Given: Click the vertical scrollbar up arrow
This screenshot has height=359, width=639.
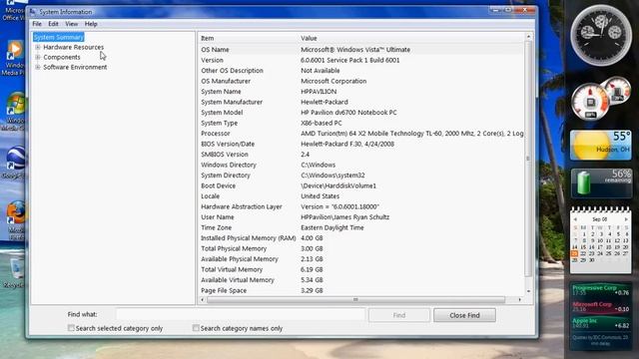Looking at the screenshot, I should [528, 37].
